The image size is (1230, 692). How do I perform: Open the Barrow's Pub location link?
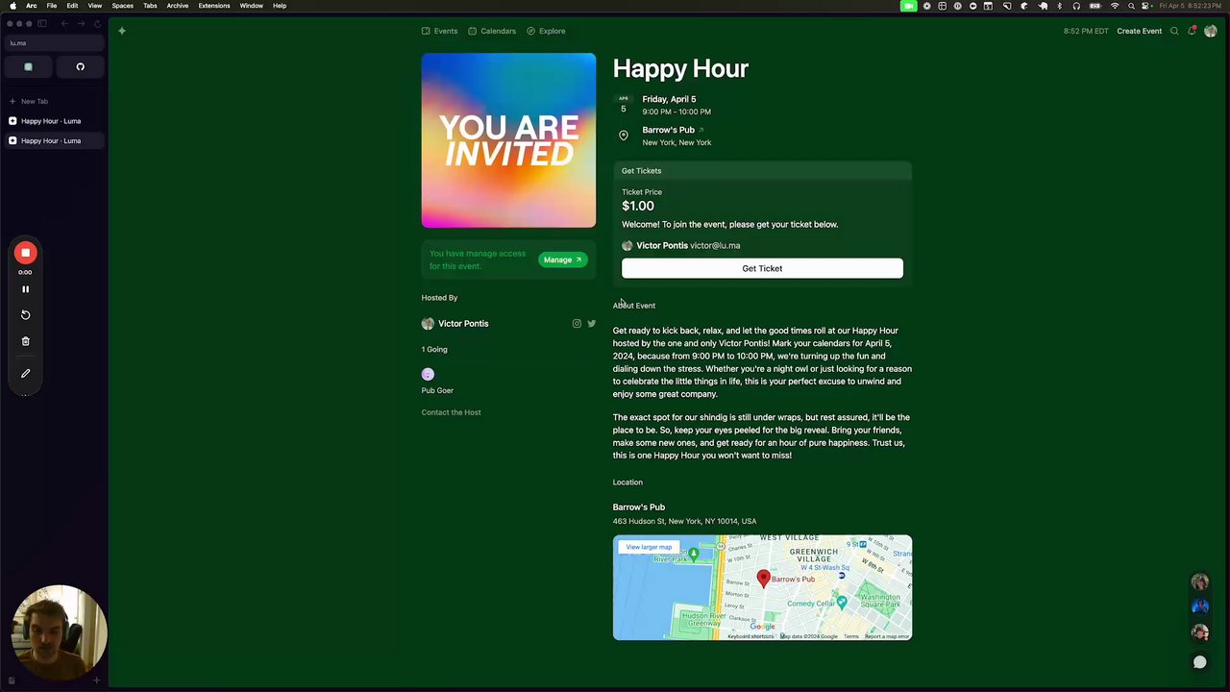[673, 130]
